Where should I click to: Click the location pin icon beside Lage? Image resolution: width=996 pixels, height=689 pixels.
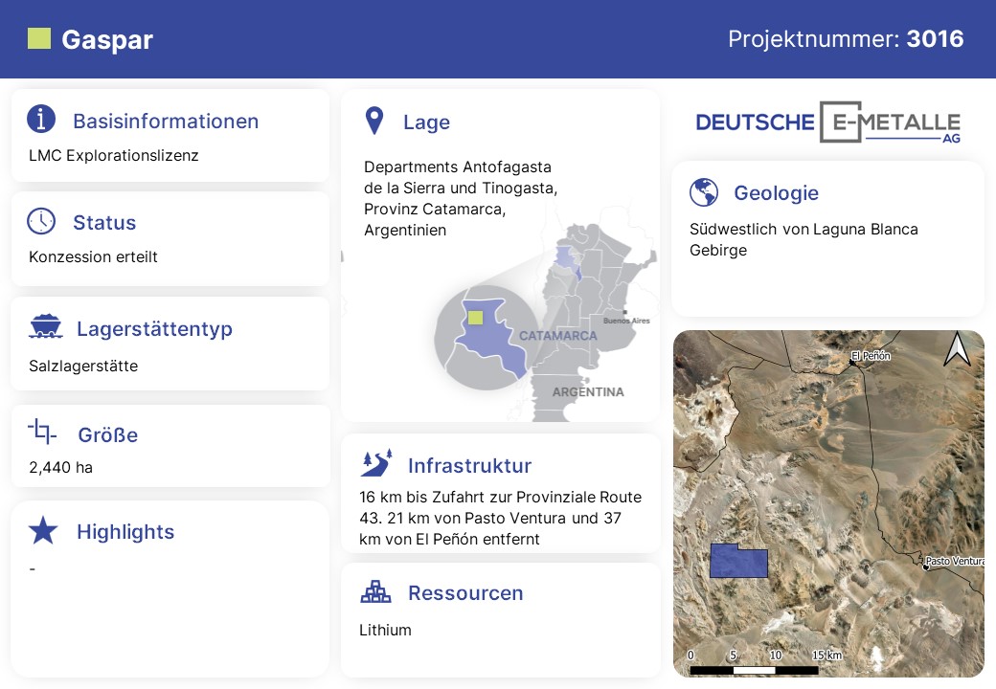coord(374,122)
